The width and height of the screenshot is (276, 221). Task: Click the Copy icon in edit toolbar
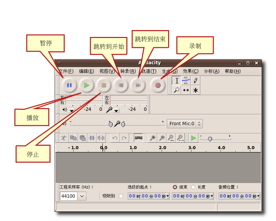click(x=73, y=138)
